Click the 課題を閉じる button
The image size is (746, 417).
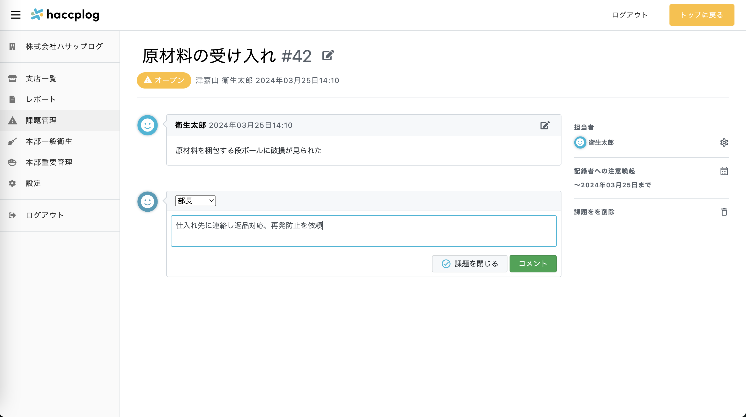pyautogui.click(x=469, y=264)
